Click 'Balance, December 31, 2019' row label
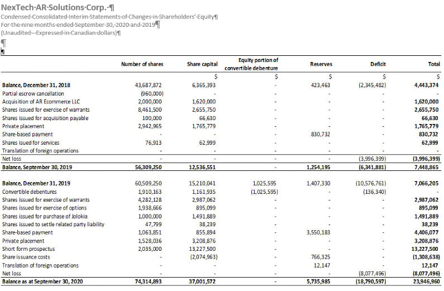This screenshot has width=444, height=291. [36, 183]
